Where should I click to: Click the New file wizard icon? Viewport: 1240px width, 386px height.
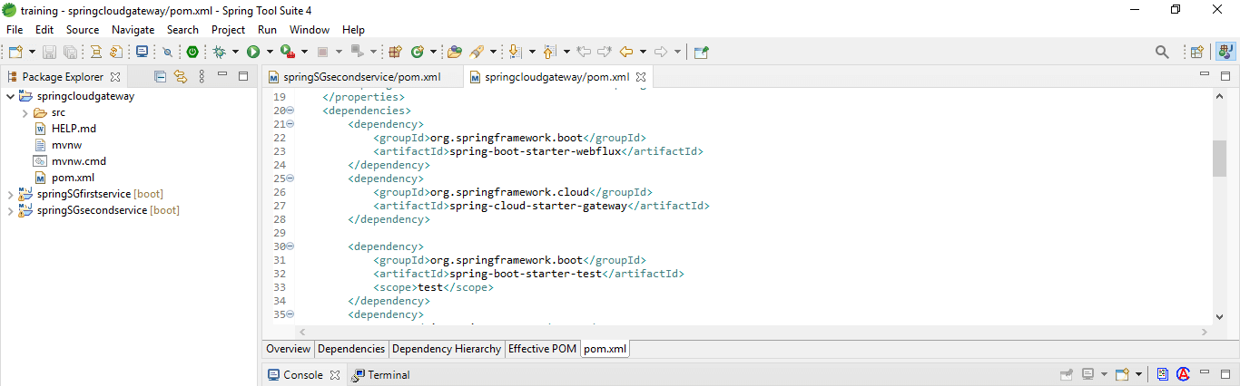[x=15, y=52]
